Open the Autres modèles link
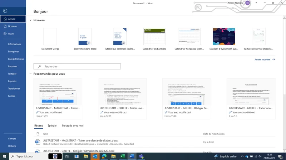 (x=265, y=60)
